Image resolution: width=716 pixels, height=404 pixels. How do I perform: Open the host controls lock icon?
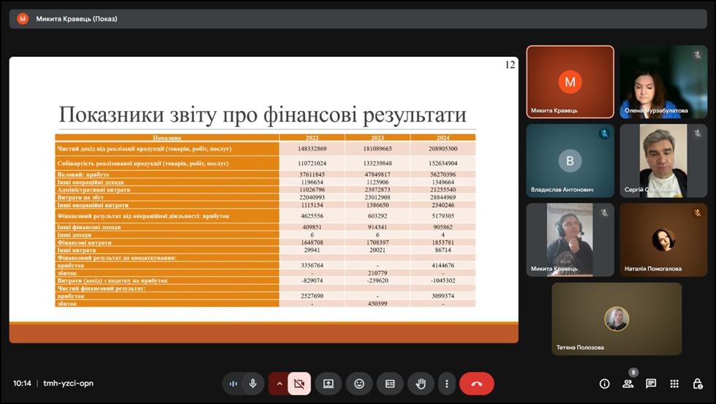click(x=698, y=384)
